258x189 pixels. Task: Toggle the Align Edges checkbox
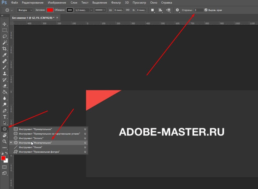pos(206,10)
